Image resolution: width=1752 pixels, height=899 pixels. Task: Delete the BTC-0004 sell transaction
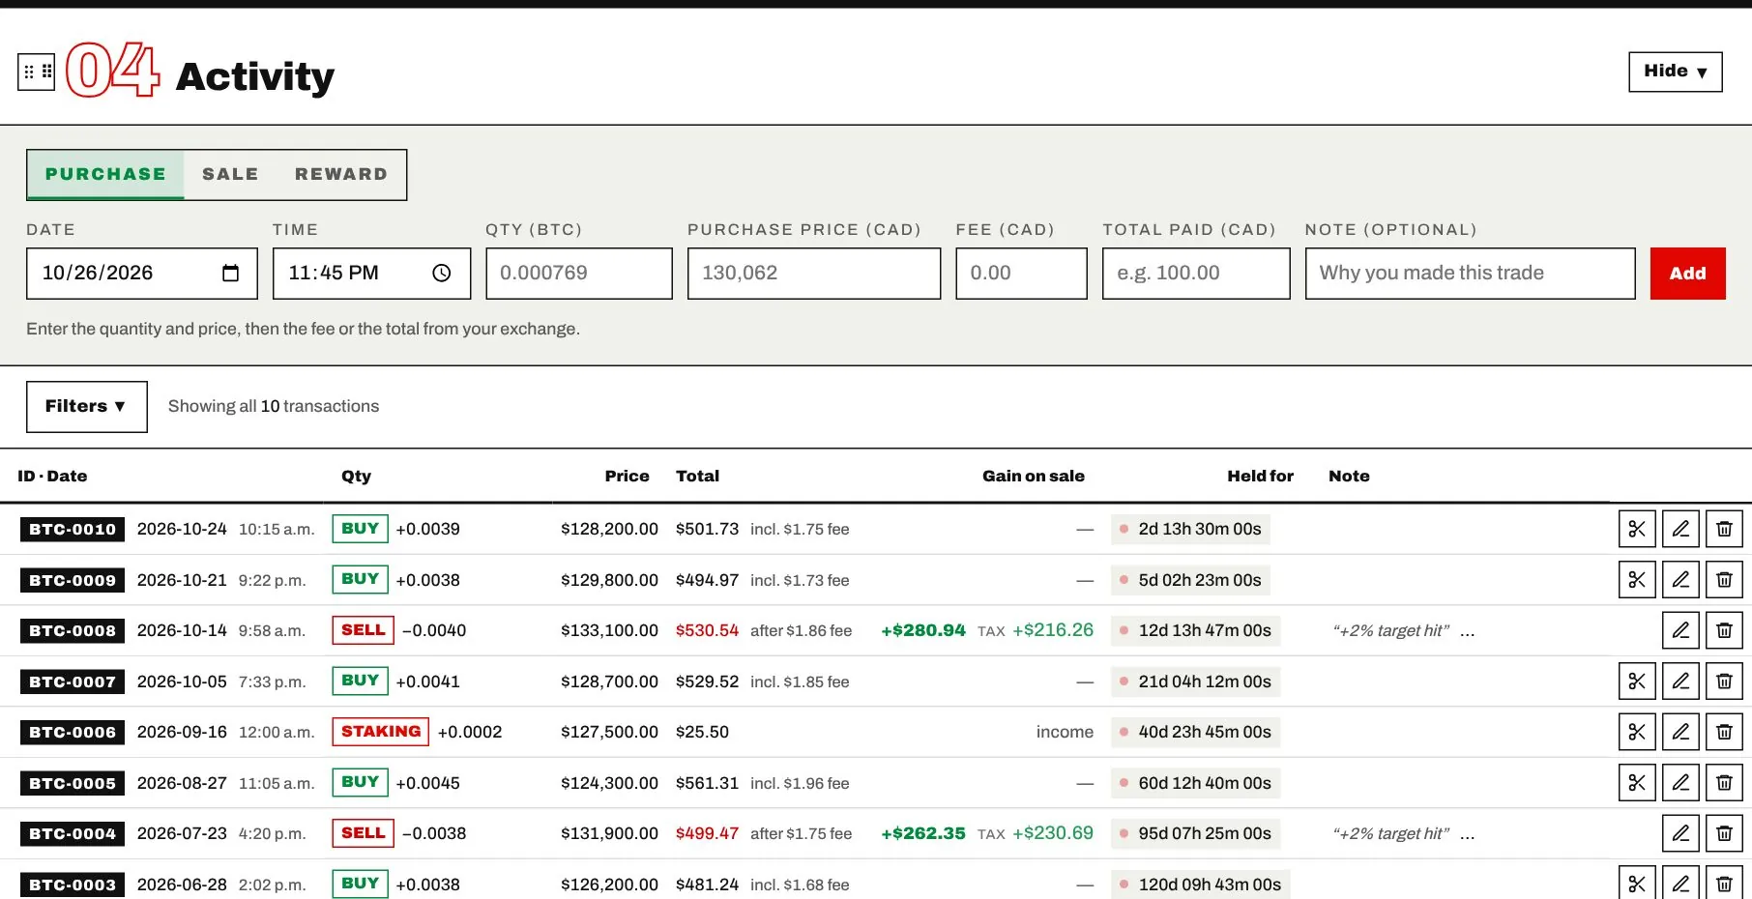pos(1724,833)
